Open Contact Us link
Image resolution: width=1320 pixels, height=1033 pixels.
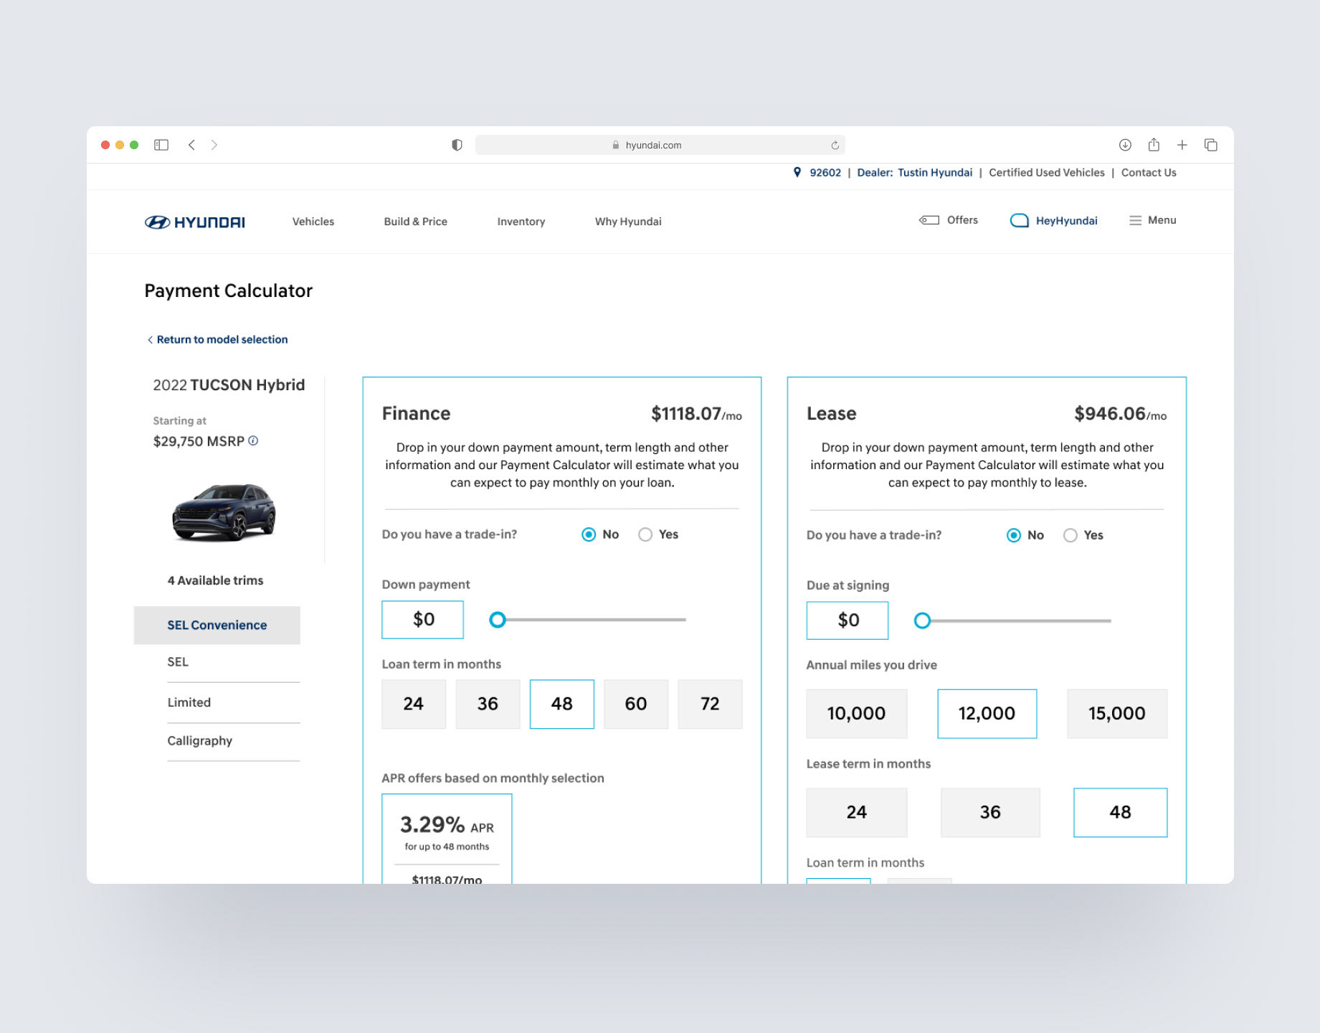click(1149, 172)
